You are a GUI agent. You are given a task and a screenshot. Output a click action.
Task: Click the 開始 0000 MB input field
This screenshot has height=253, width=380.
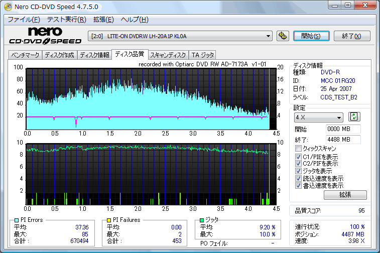pyautogui.click(x=343, y=129)
